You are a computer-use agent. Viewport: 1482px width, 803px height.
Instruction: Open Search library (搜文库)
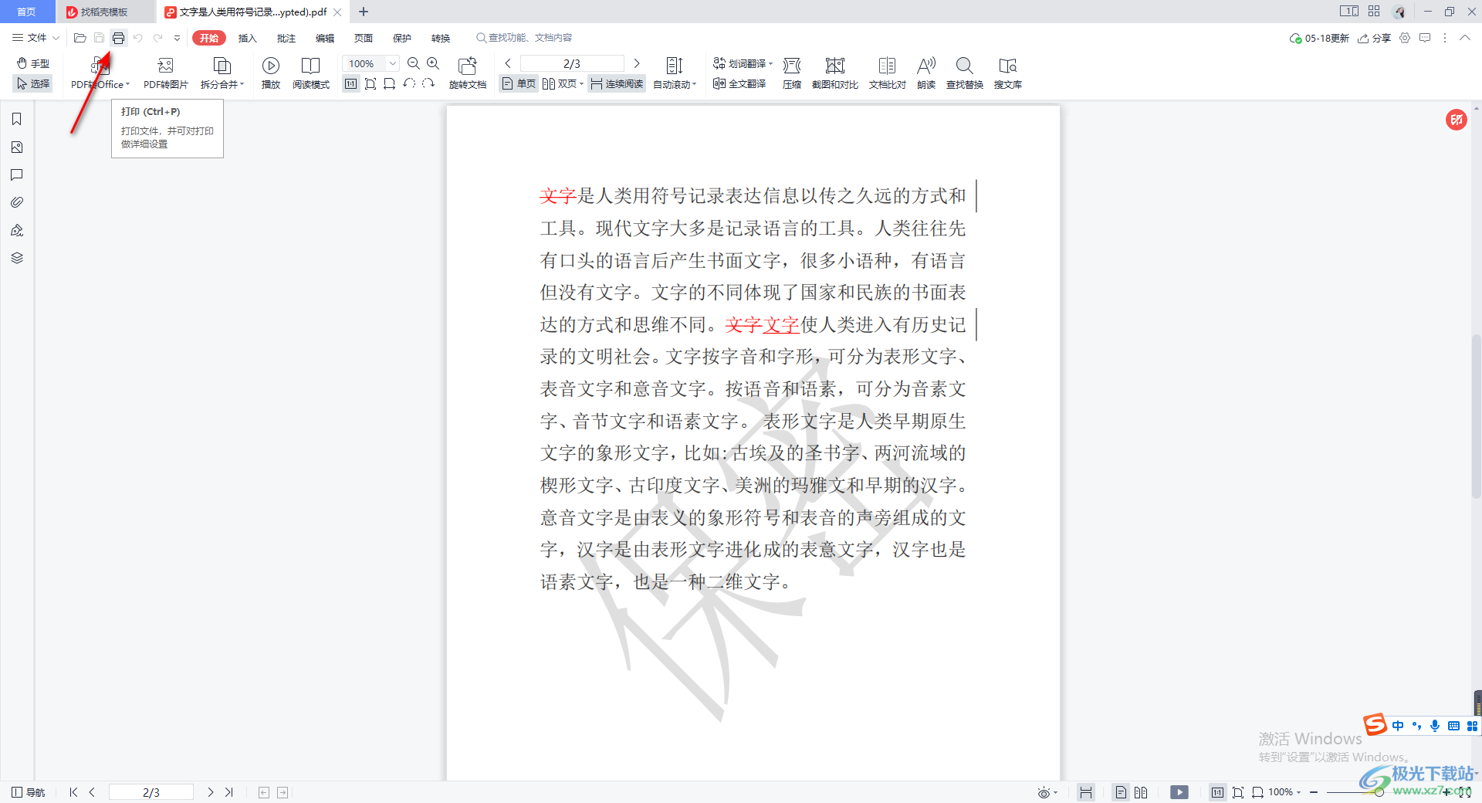coord(1008,73)
